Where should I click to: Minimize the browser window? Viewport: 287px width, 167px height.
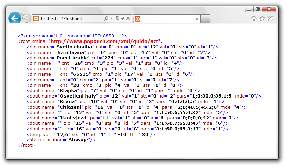(249, 9)
